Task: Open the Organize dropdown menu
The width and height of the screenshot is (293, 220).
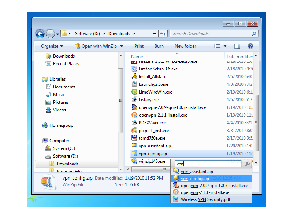Action: [52, 46]
